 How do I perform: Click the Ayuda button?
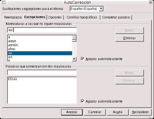(x=117, y=112)
